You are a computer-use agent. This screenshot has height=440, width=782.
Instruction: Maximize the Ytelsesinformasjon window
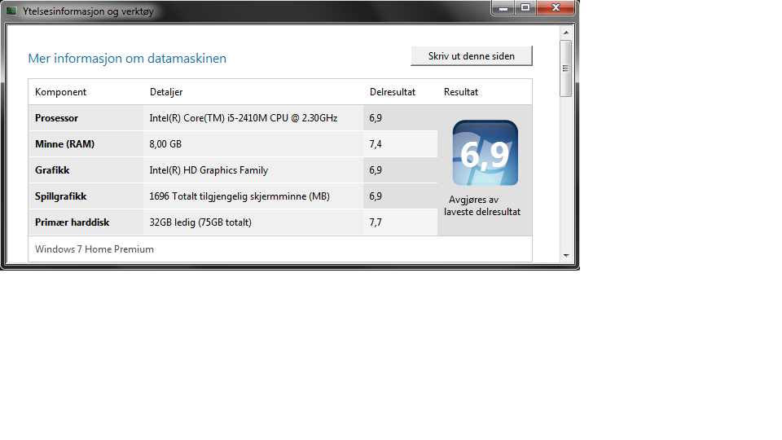point(525,8)
